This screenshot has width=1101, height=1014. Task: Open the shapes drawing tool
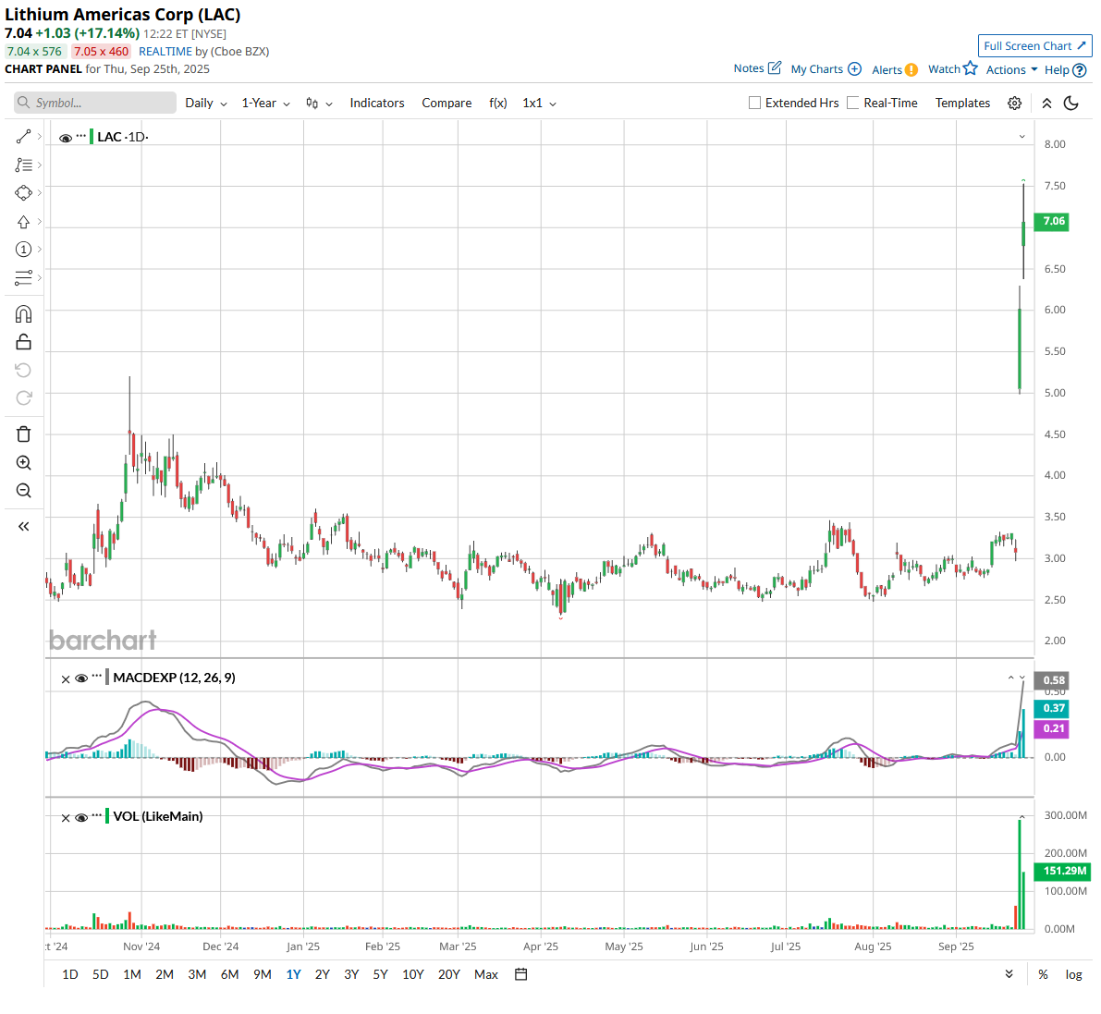[x=23, y=193]
